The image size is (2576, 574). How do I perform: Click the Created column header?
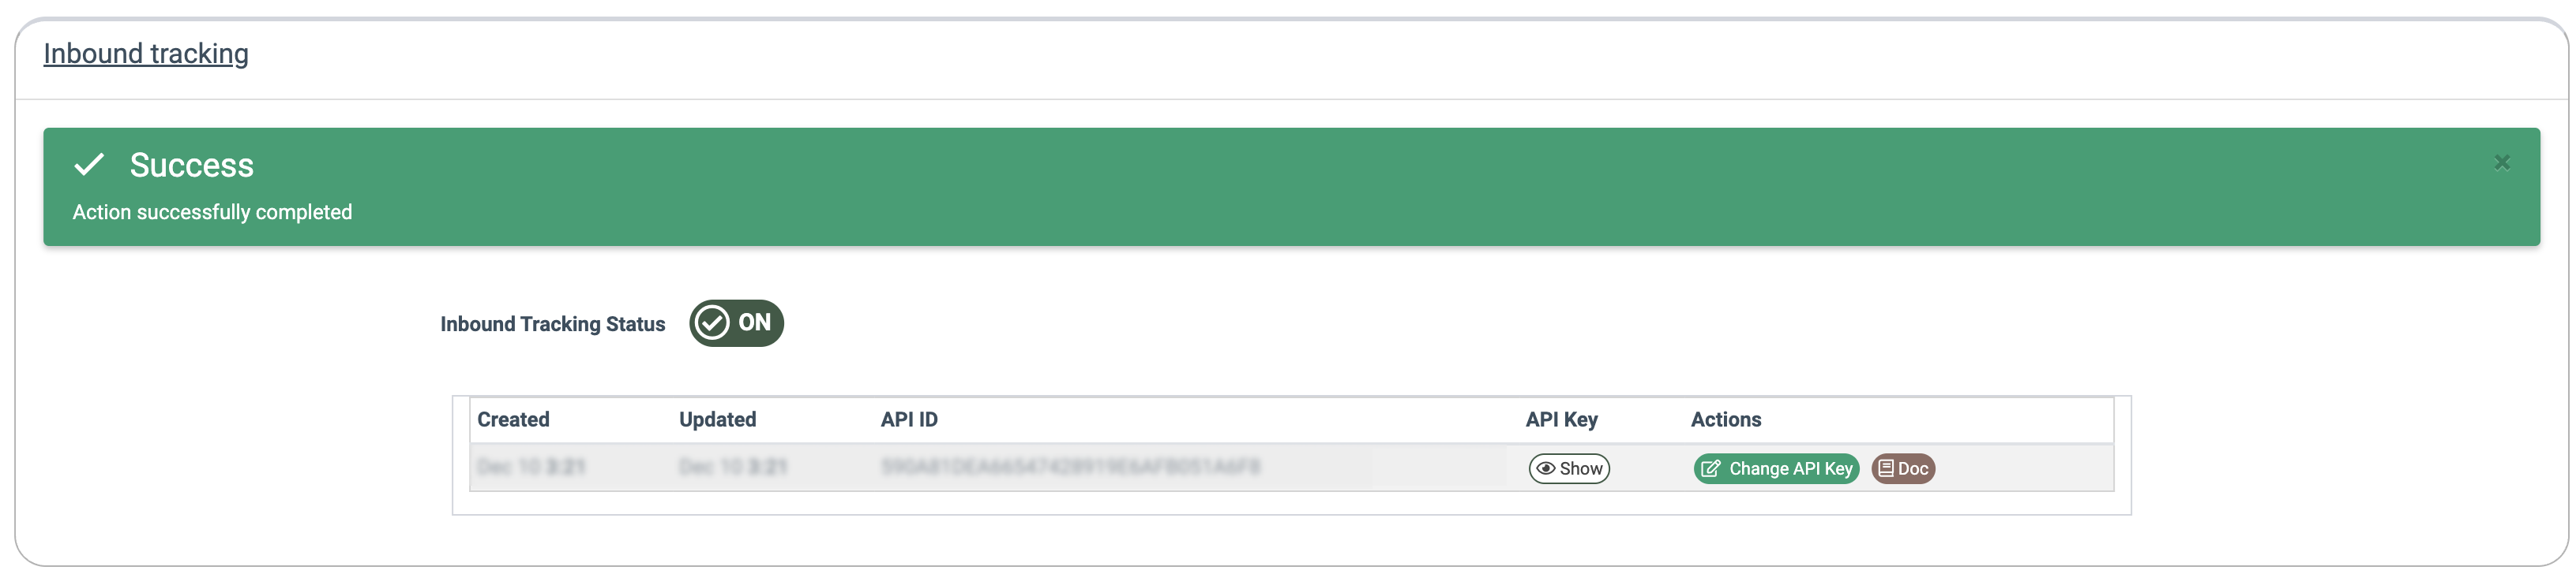coord(513,419)
